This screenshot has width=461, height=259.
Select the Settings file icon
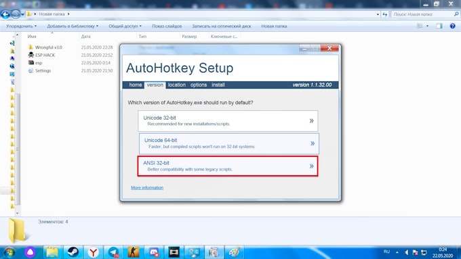click(x=31, y=71)
